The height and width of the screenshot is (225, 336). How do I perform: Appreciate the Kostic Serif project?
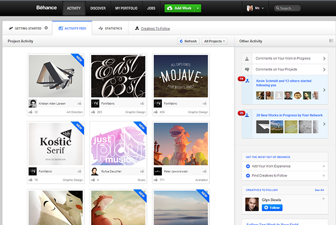point(80,171)
